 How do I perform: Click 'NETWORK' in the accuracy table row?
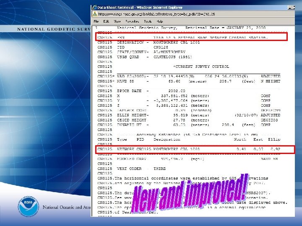tap(125, 149)
